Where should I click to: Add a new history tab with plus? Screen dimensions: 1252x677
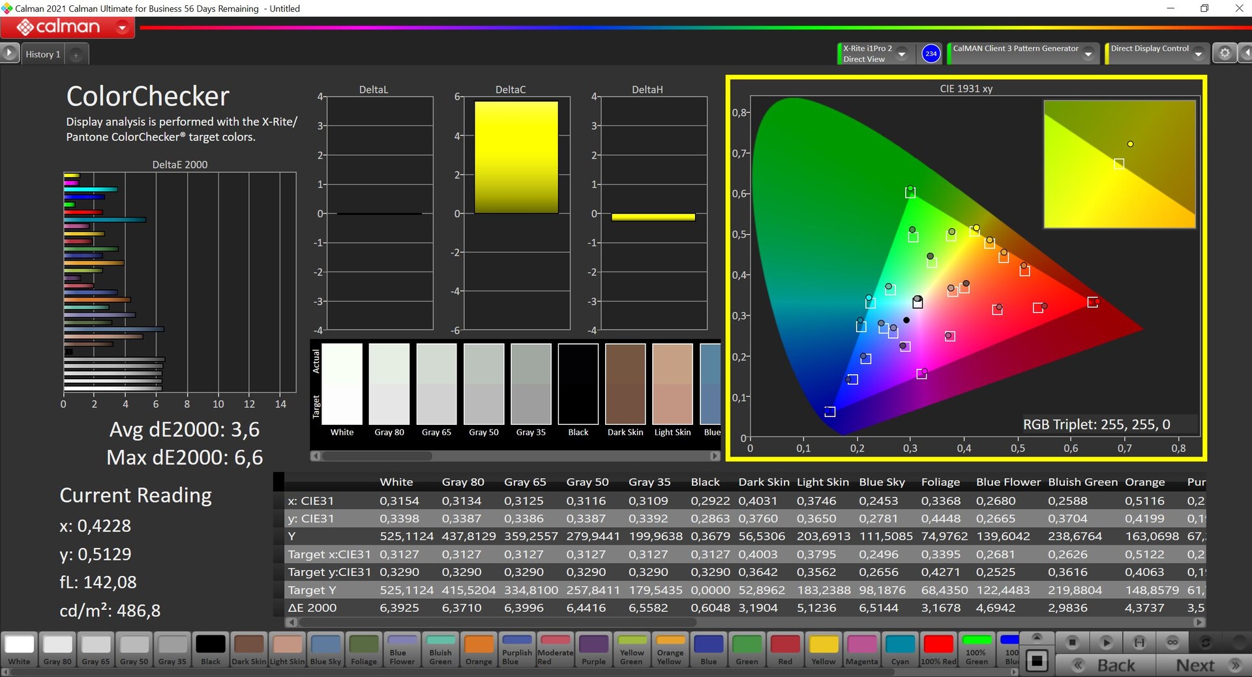pos(76,55)
